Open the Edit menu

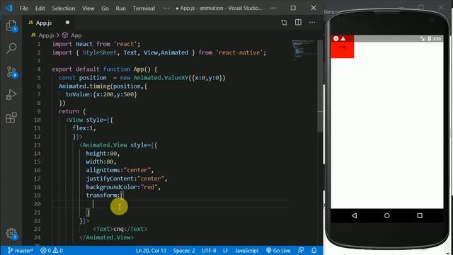click(x=40, y=8)
